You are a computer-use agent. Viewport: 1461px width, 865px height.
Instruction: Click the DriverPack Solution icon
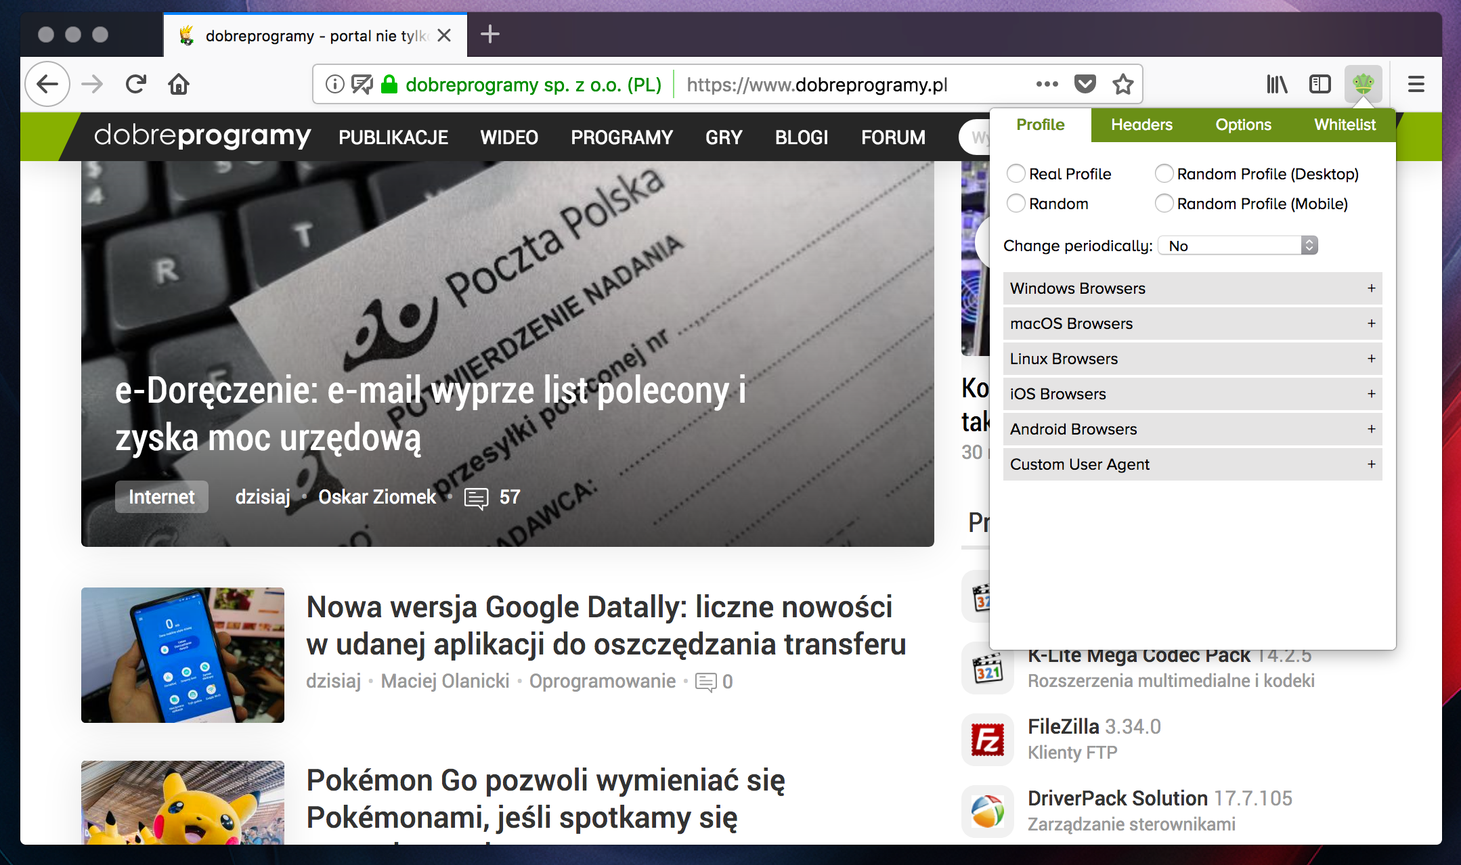point(988,811)
